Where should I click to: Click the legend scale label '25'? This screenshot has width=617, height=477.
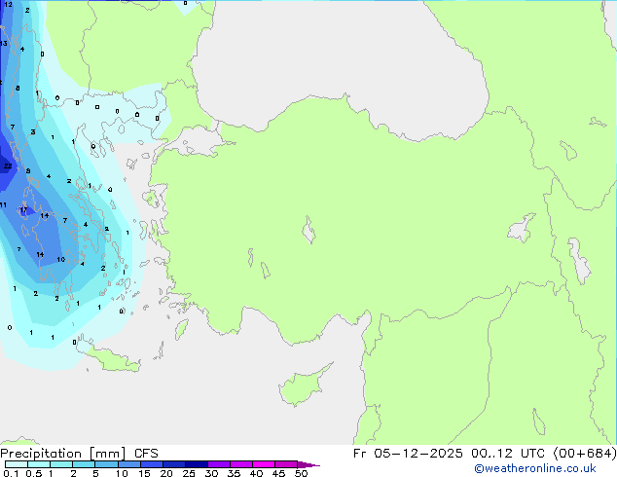[189, 473]
